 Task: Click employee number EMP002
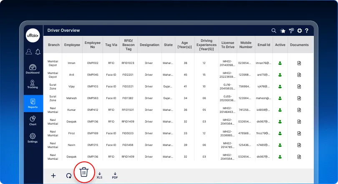tap(93, 63)
